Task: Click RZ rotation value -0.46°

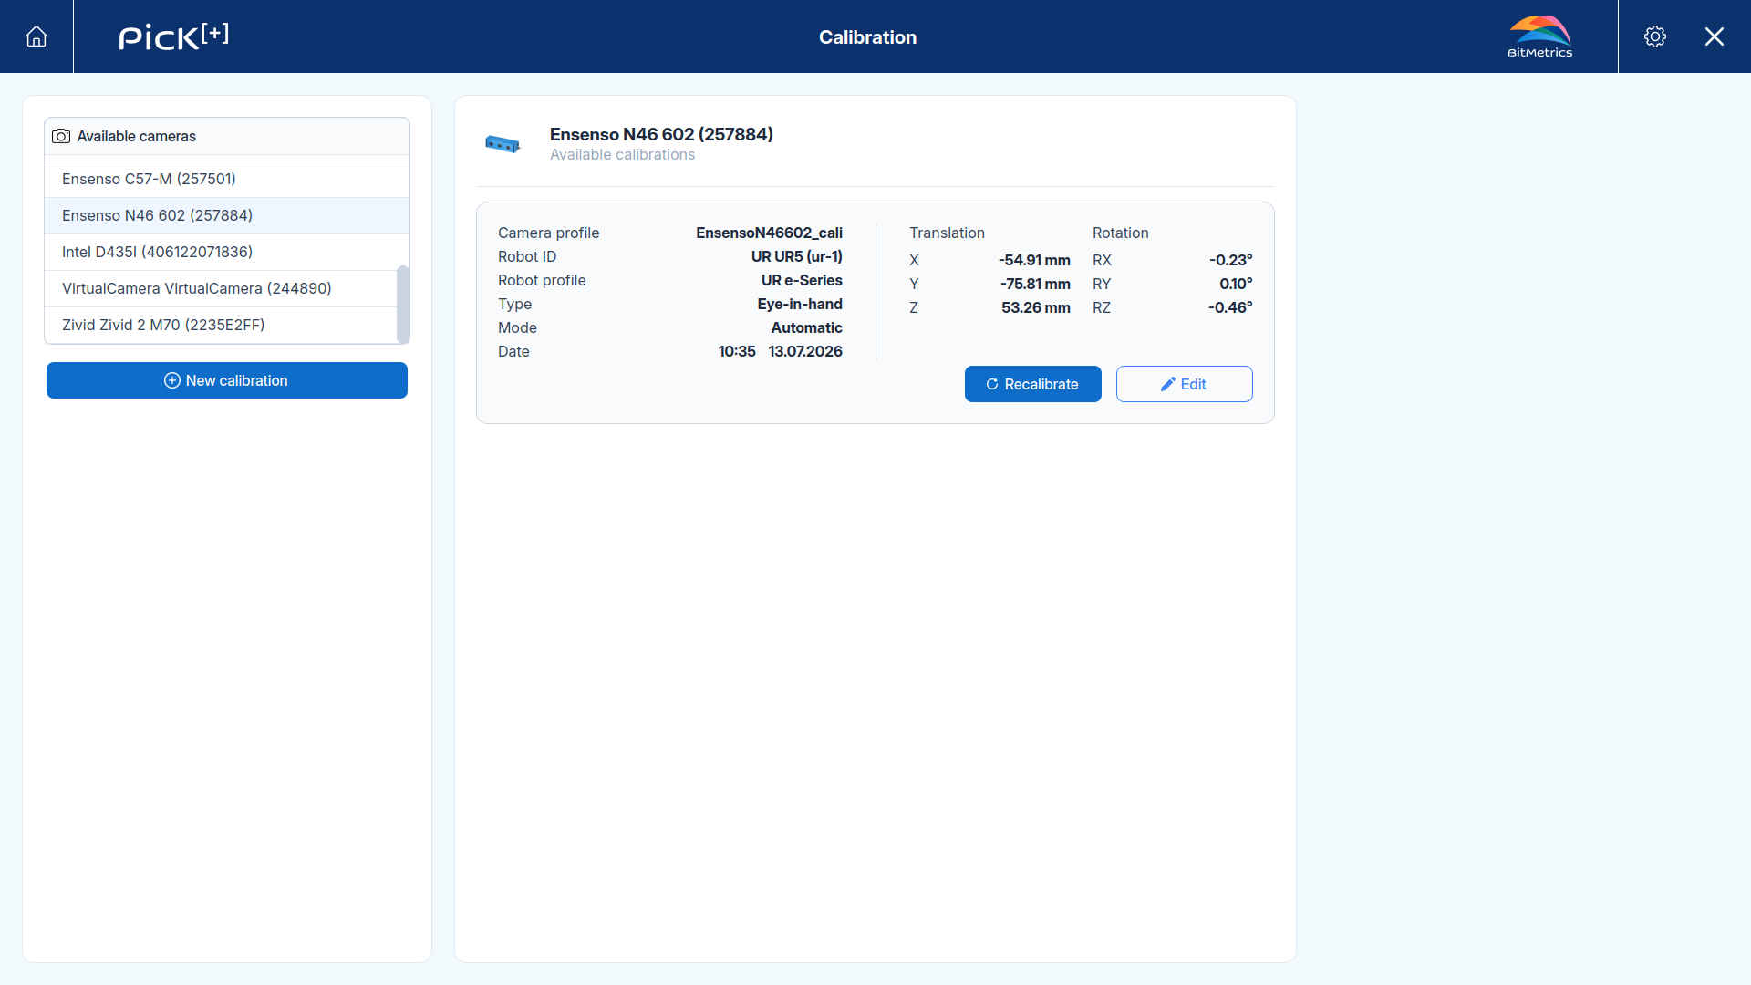Action: [1230, 307]
